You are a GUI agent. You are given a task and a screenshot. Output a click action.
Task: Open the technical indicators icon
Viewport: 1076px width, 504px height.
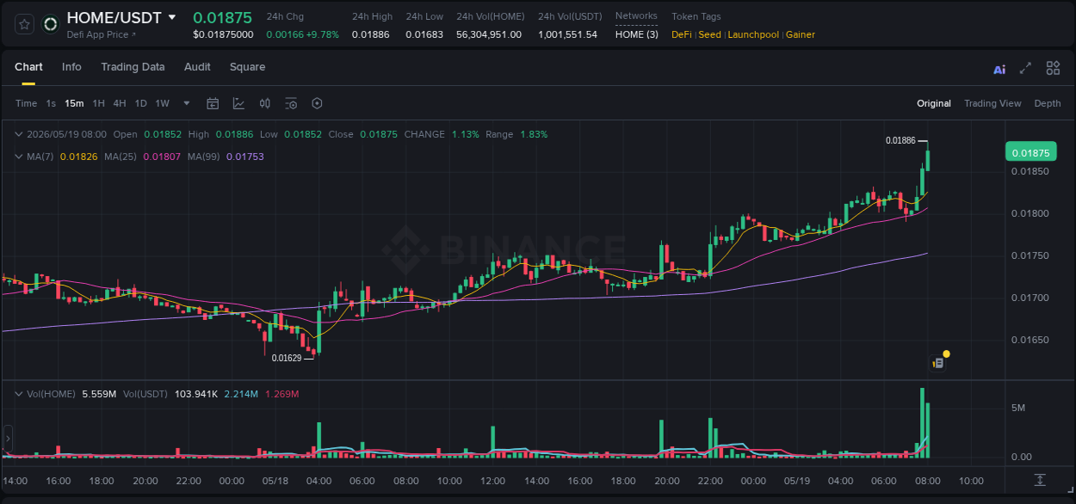coord(238,103)
